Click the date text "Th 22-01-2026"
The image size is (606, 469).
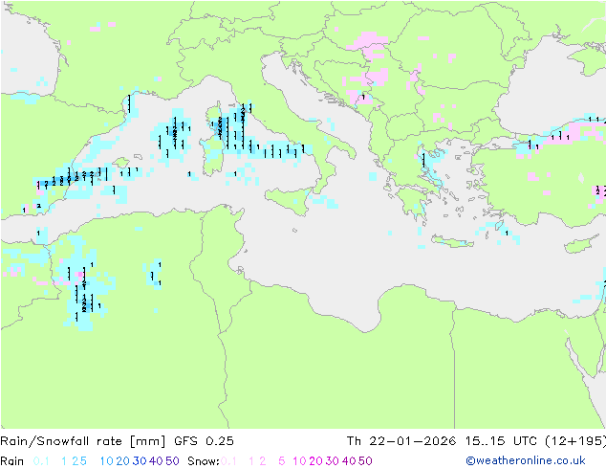coord(401,441)
